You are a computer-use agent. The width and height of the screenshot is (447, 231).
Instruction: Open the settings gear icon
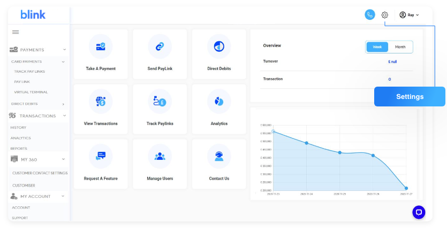384,15
